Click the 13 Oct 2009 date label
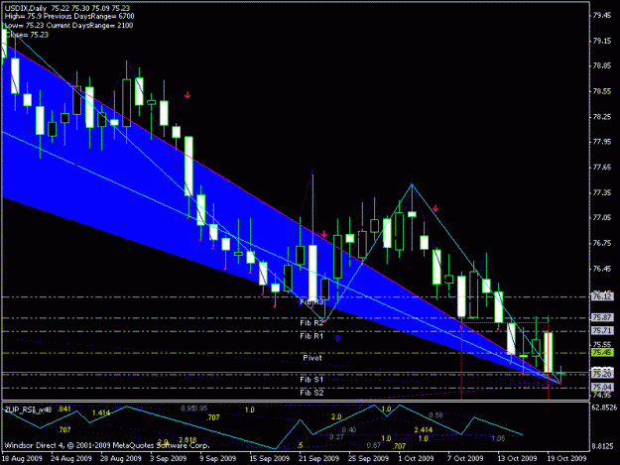Image resolution: width=620 pixels, height=465 pixels. [x=517, y=458]
